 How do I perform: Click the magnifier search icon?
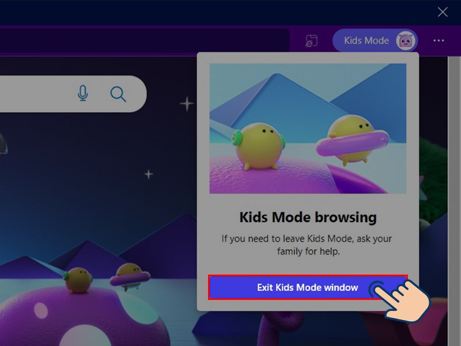(x=118, y=94)
